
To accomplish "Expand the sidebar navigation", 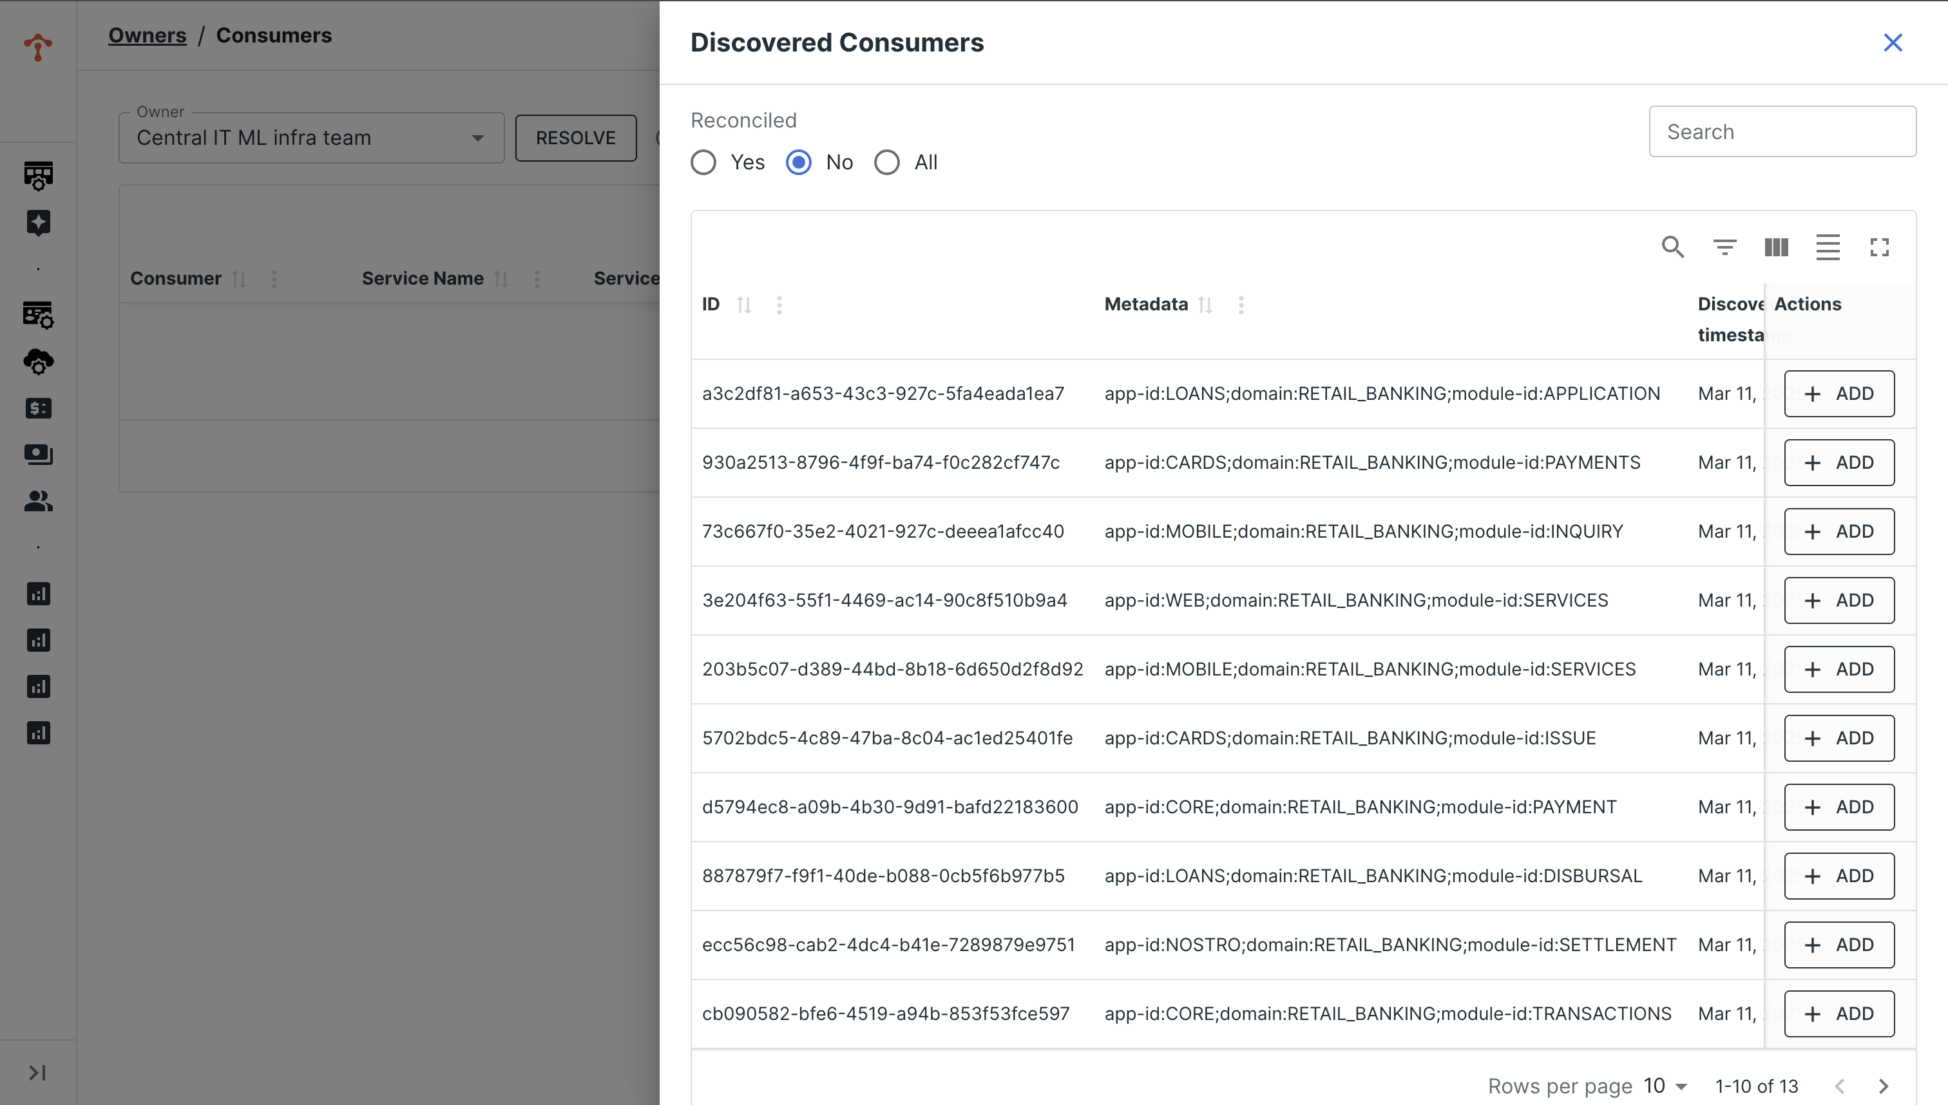I will [37, 1072].
